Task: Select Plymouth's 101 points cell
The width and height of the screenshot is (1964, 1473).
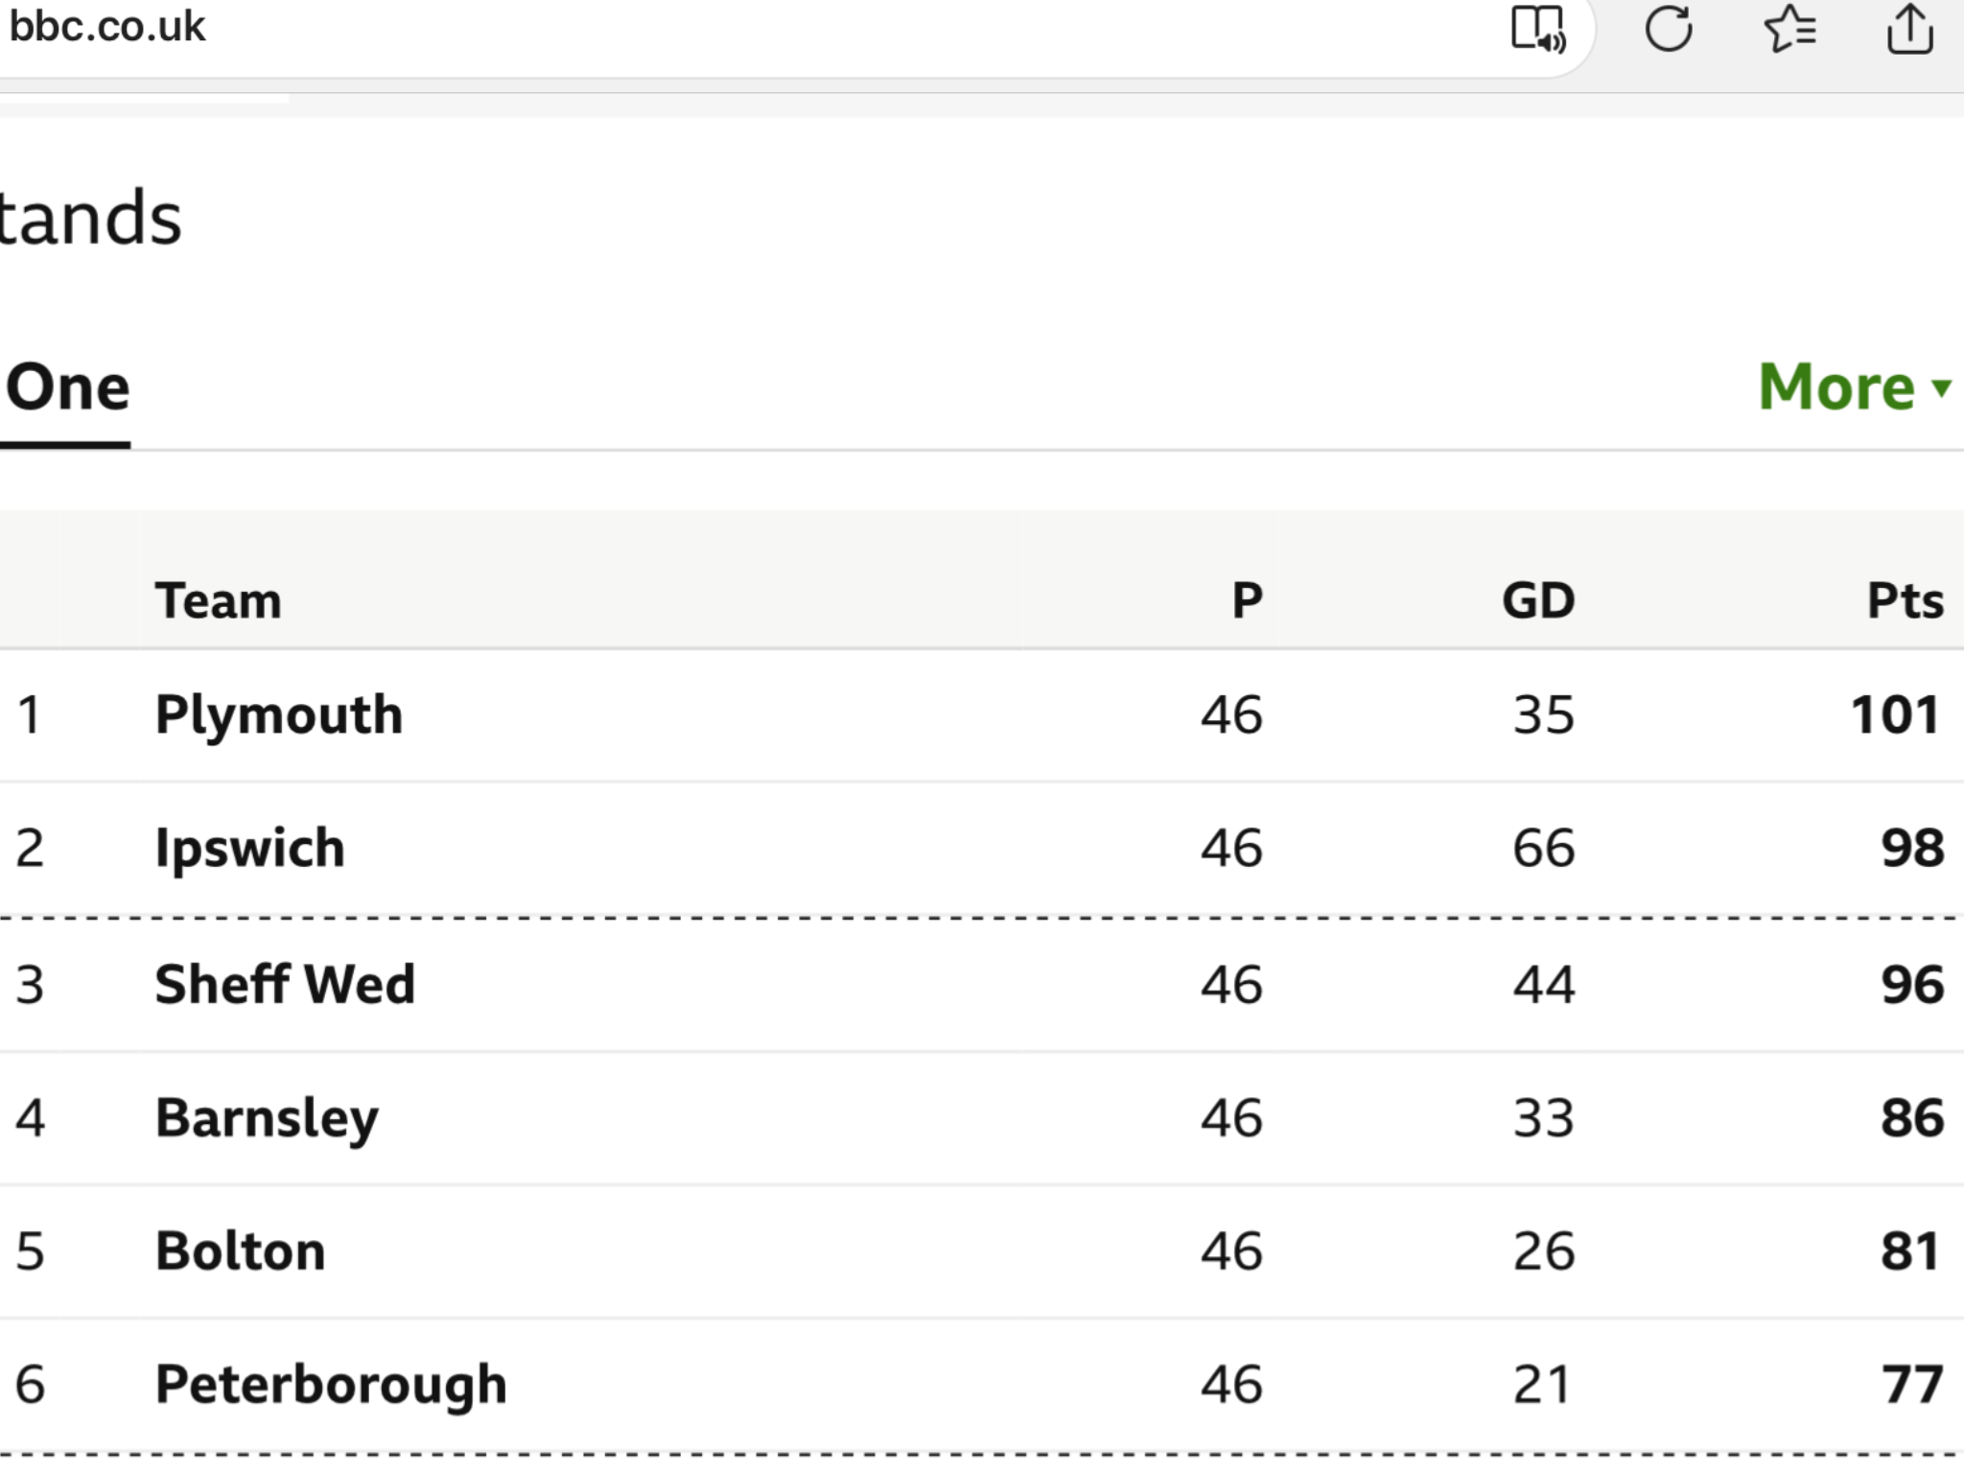Action: coord(1895,715)
